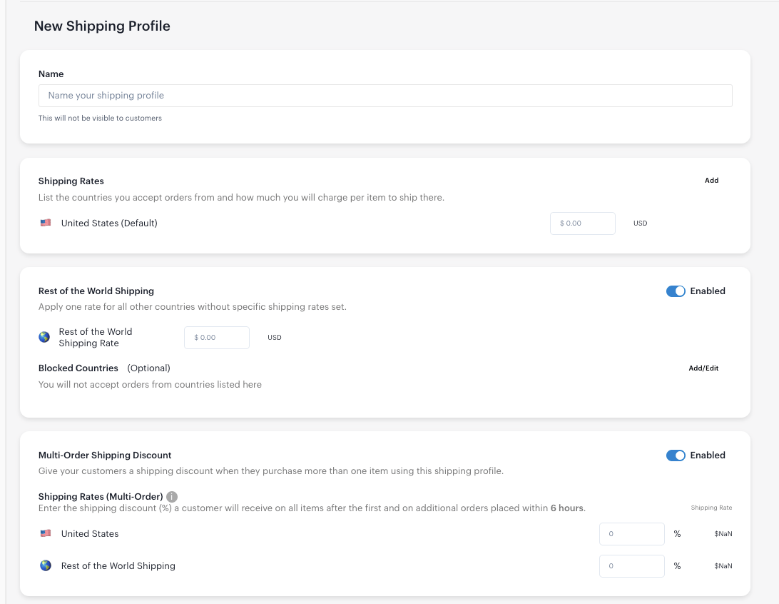Viewport: 779px width, 604px height.
Task: Click the globe icon beside Rest of the World Shipping row
Action: click(46, 565)
